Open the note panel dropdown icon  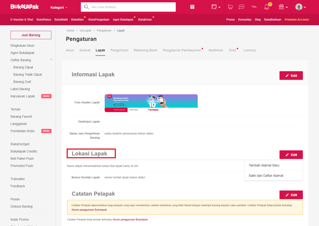click(x=216, y=7)
